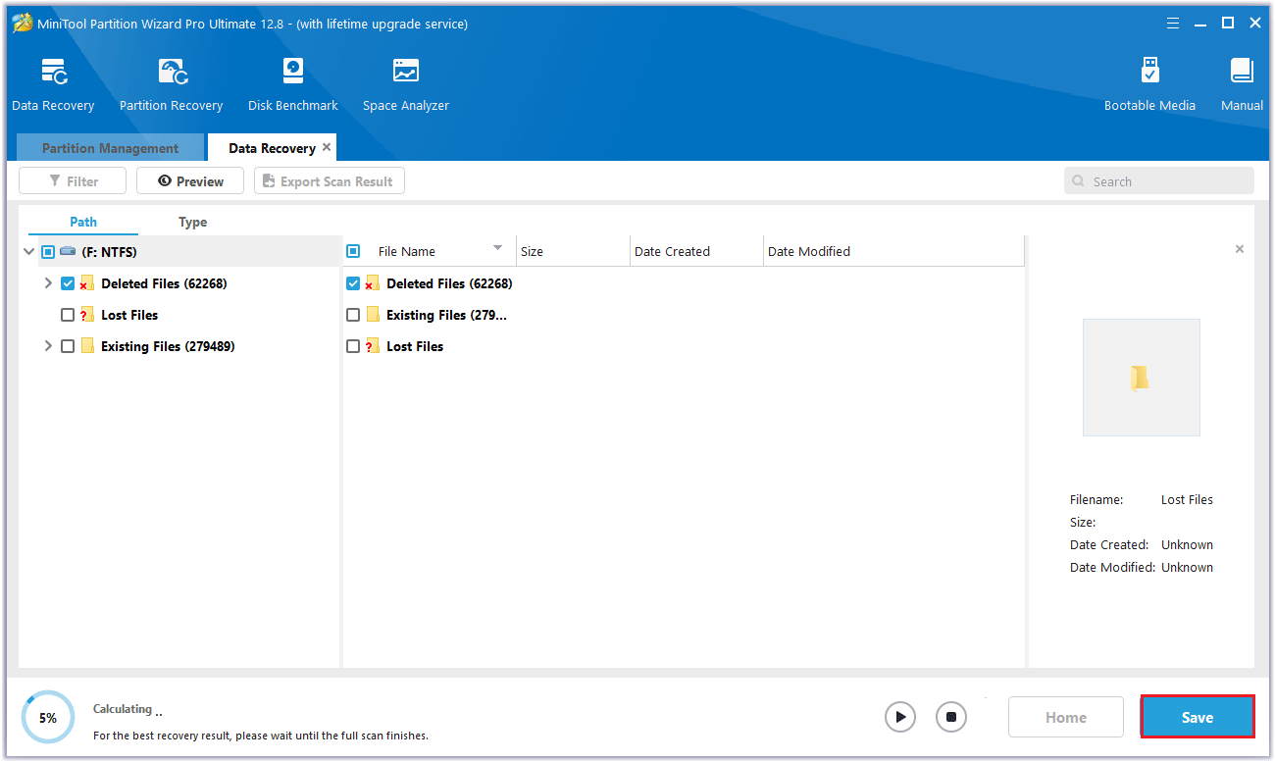Viewport: 1275px width, 762px height.
Task: Click the Save button
Action: click(1198, 717)
